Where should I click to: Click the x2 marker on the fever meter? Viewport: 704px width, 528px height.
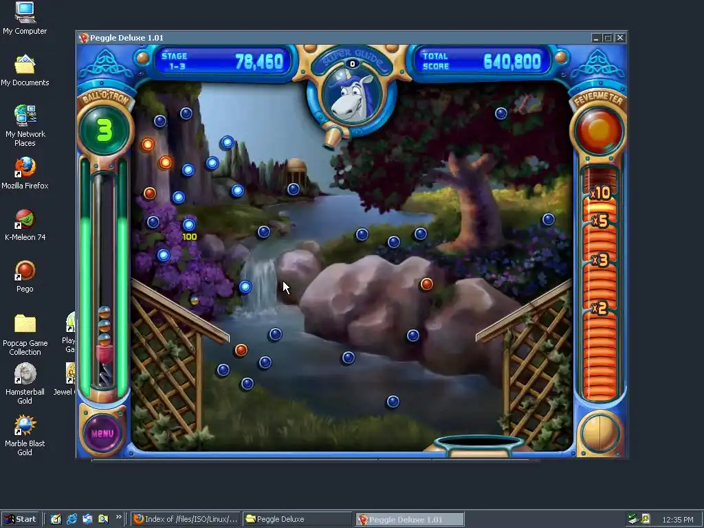pos(600,308)
